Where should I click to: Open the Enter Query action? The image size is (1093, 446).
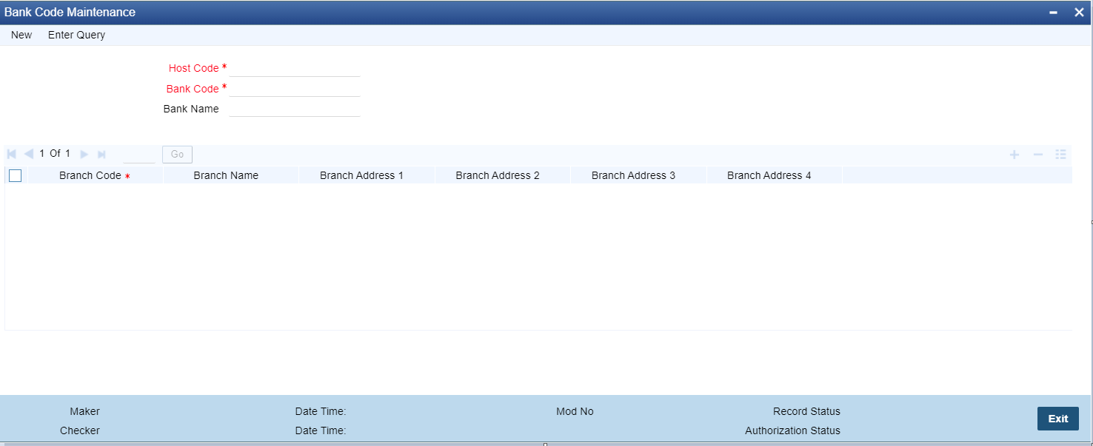(x=76, y=35)
